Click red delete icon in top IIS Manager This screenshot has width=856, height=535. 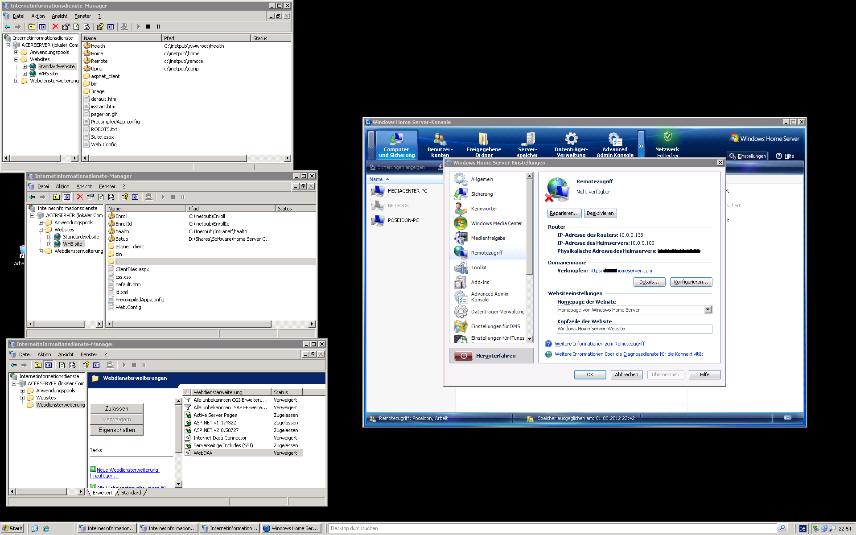[55, 27]
